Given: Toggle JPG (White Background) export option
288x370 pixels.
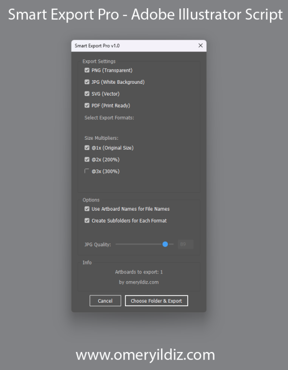Looking at the screenshot, I should point(87,82).
